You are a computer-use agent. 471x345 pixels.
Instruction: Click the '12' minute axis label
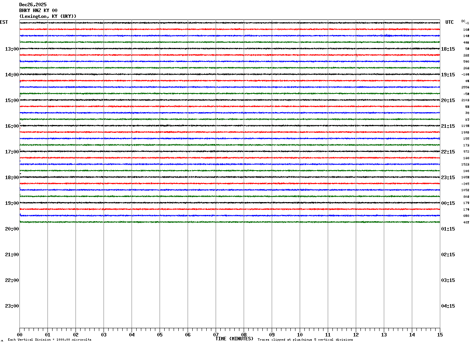pos(356,335)
